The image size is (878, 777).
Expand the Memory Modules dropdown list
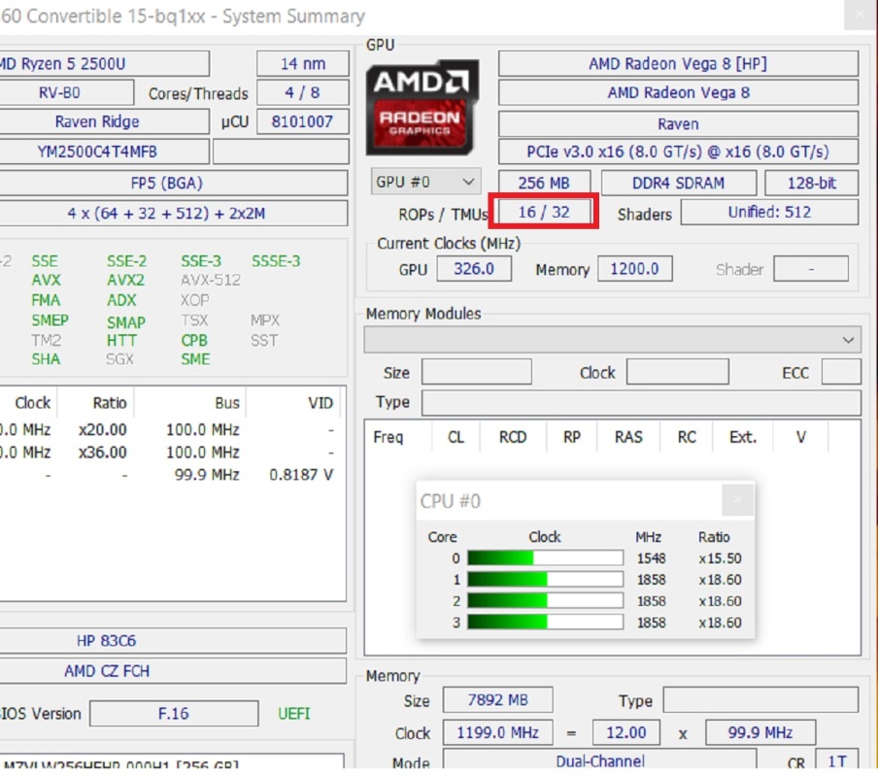coord(850,340)
